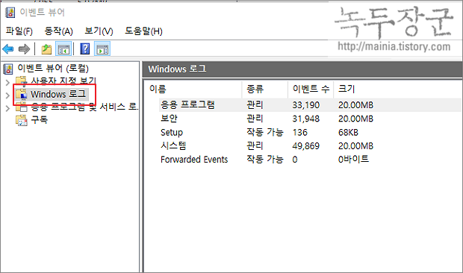Toggle the show/hide console tree icon
This screenshot has height=273, width=463.
pos(63,49)
